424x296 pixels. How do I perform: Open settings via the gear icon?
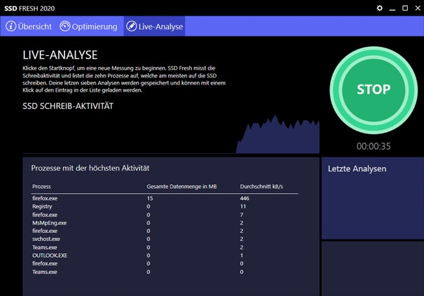(x=380, y=8)
